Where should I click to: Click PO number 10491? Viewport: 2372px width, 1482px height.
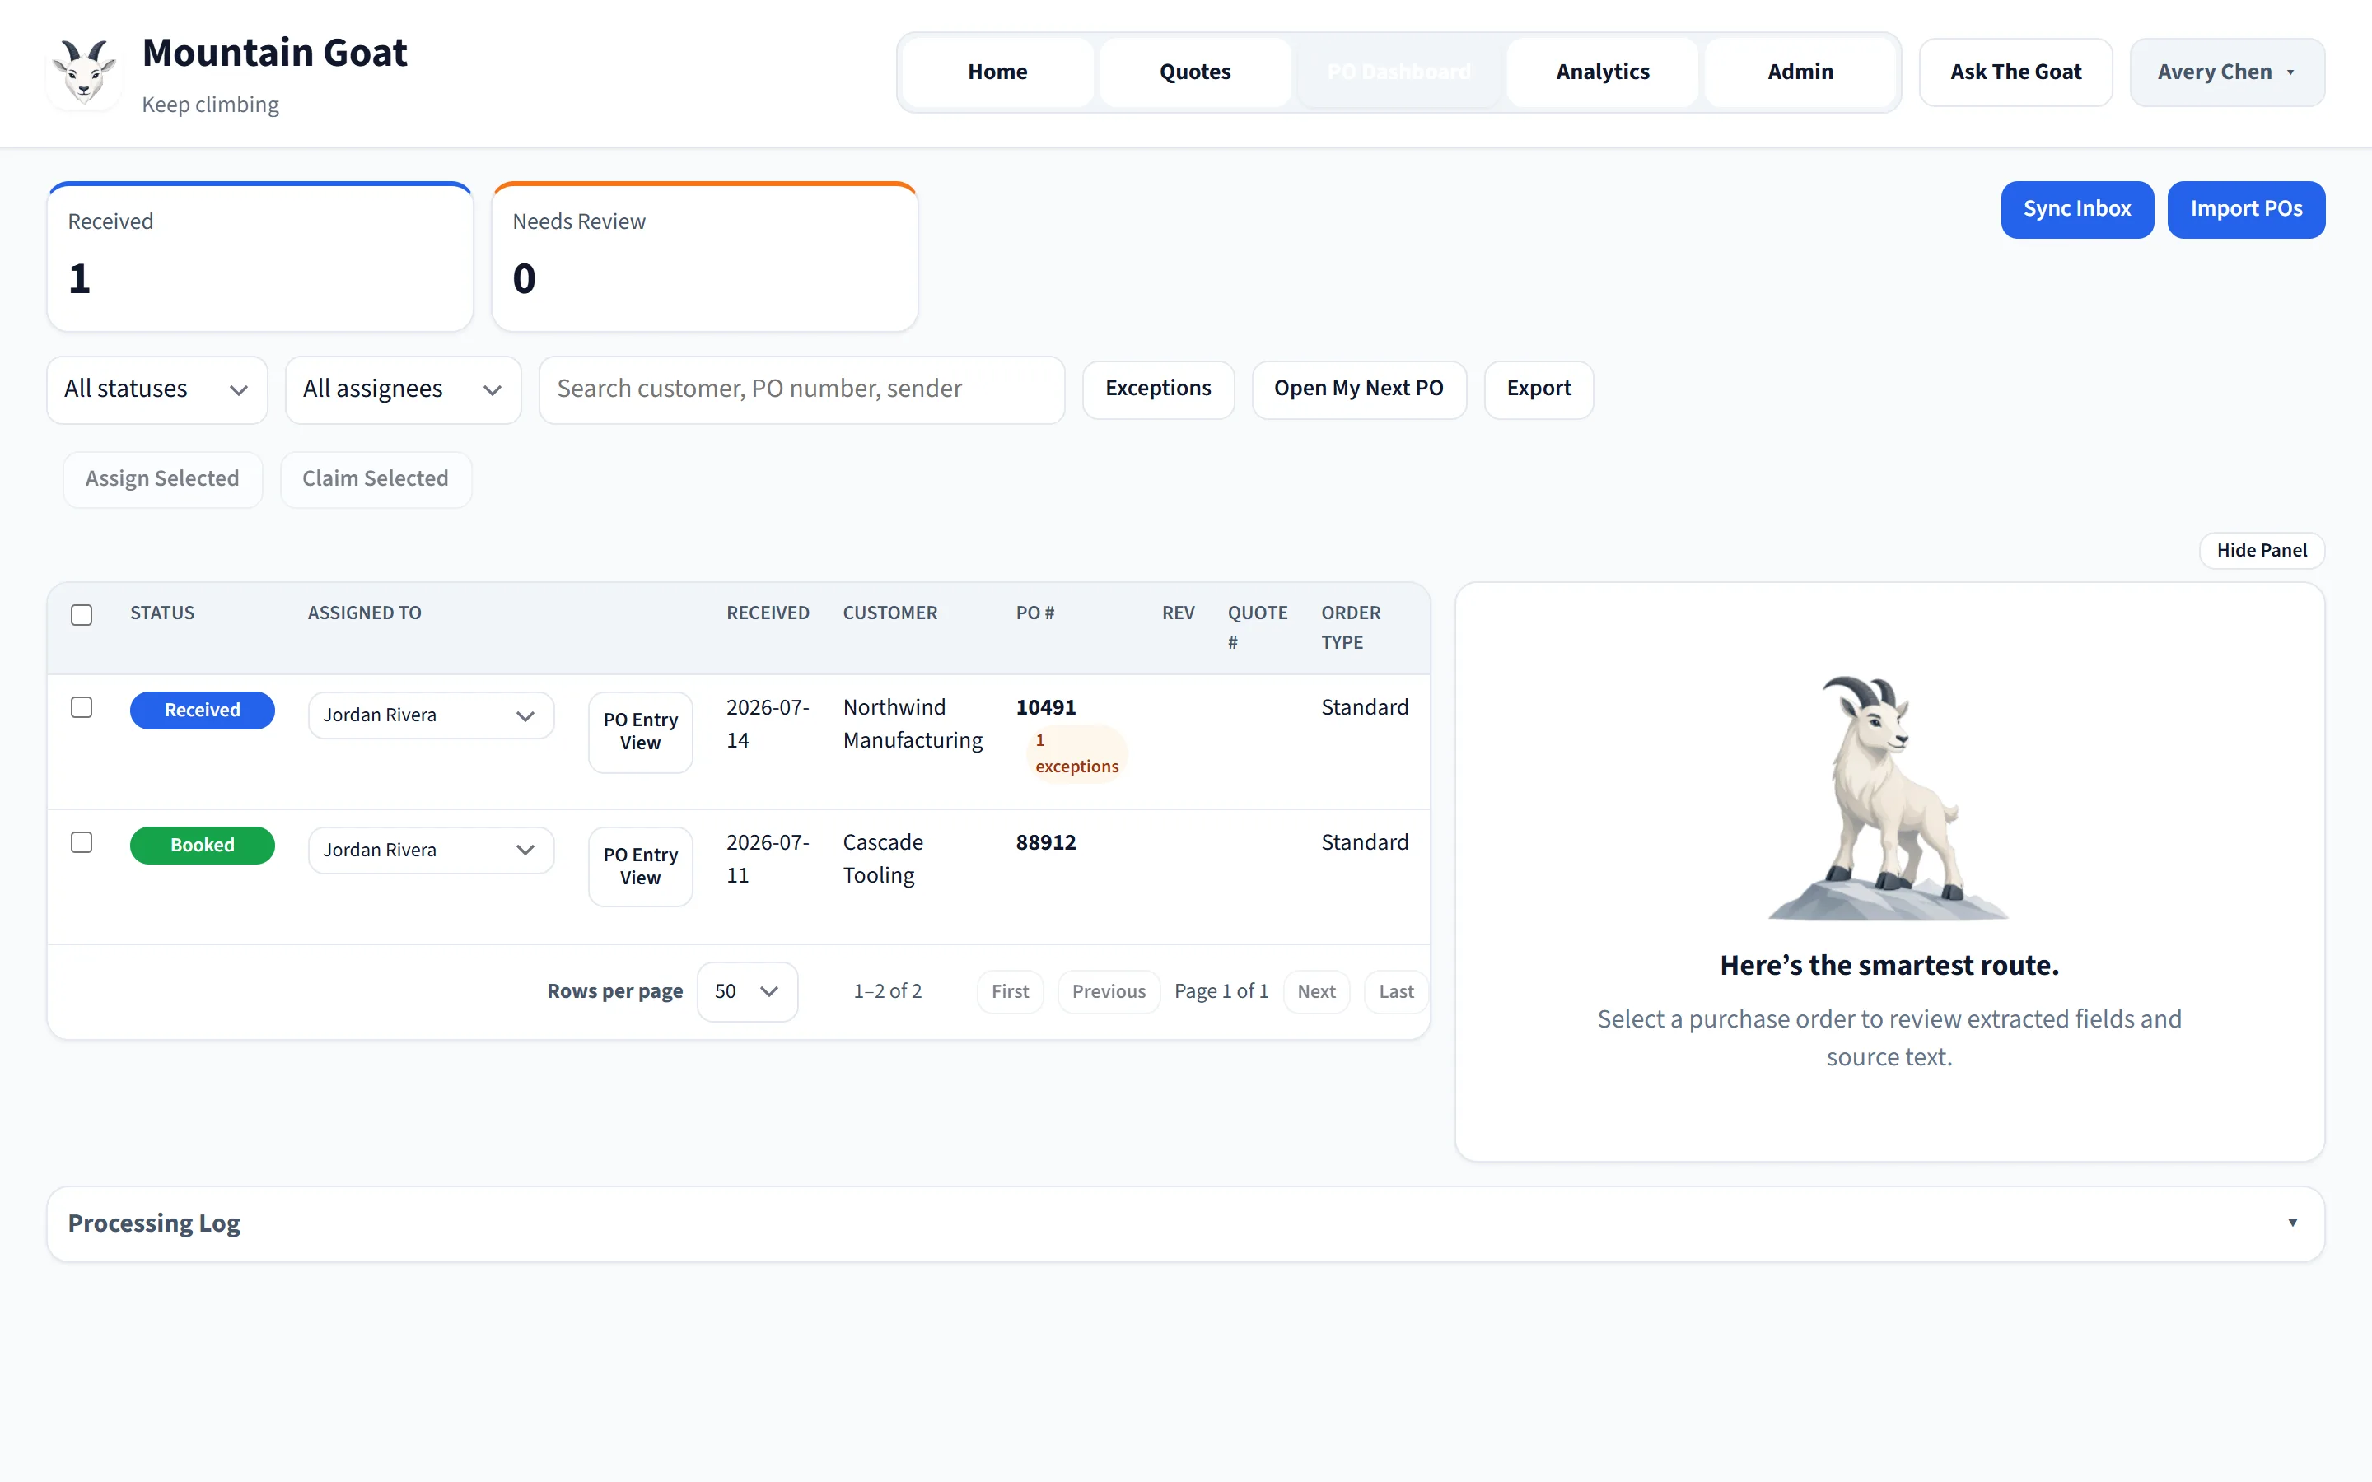point(1046,706)
